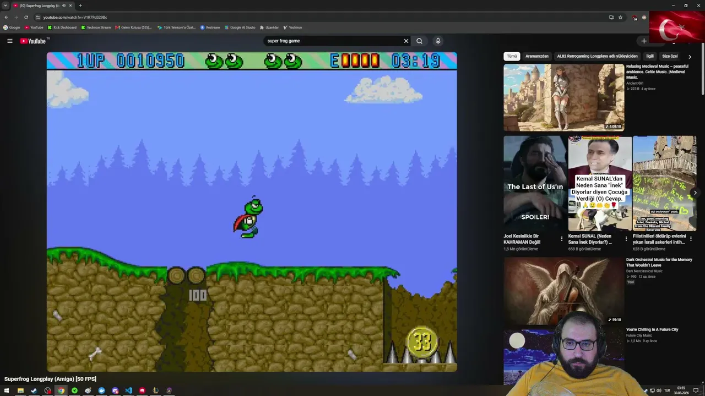Select the İlgili filter chip
Viewport: 705px width, 396px height.
650,56
